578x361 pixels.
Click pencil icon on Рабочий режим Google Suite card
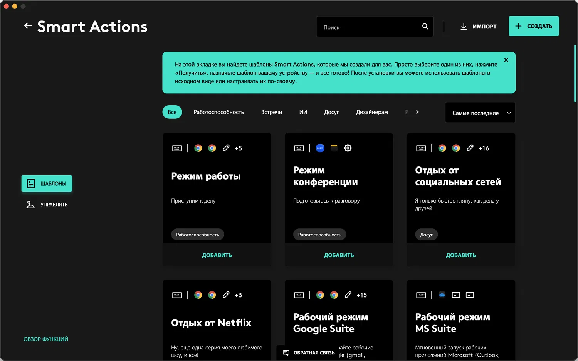(x=348, y=295)
